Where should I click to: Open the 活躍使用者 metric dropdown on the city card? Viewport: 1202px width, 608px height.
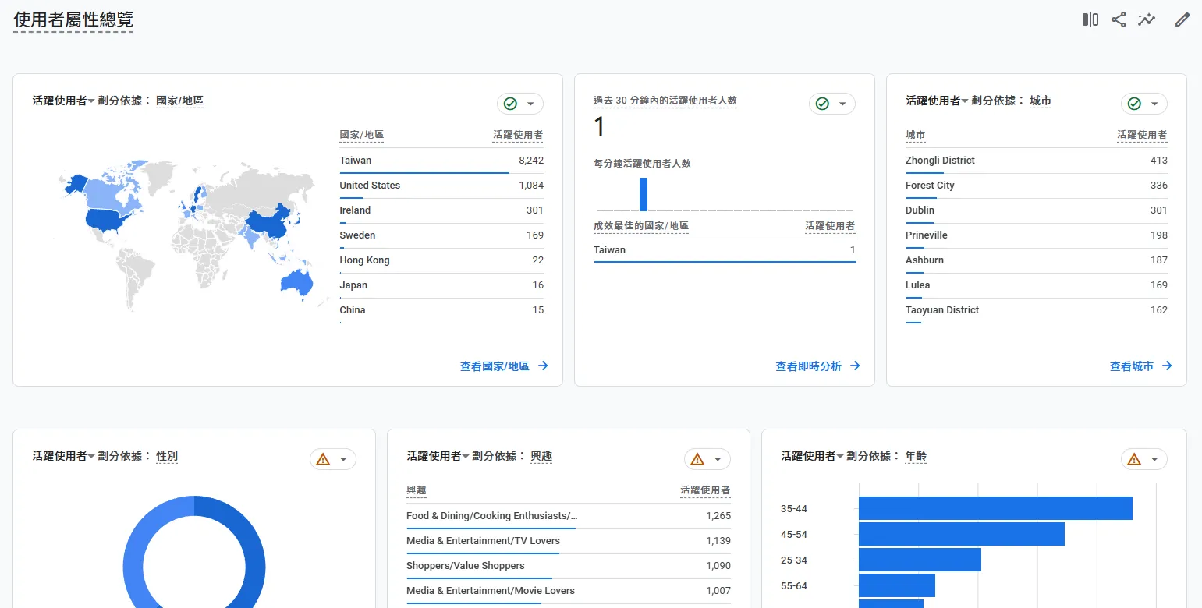[x=938, y=101]
